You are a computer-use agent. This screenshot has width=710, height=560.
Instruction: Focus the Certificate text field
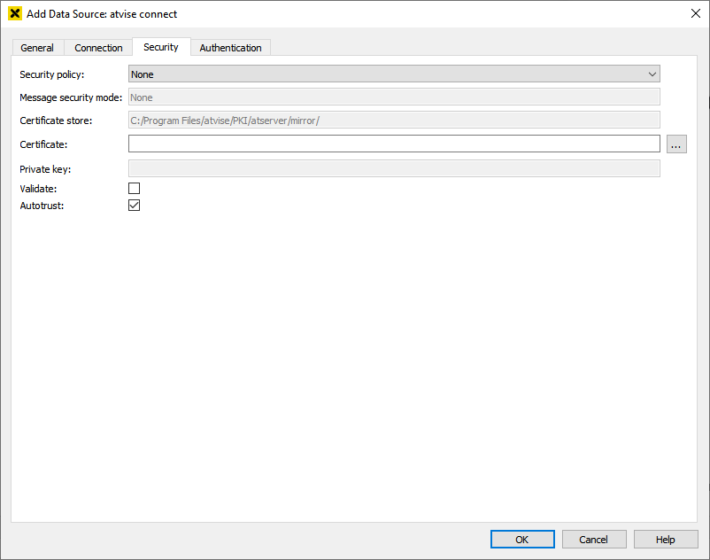394,144
